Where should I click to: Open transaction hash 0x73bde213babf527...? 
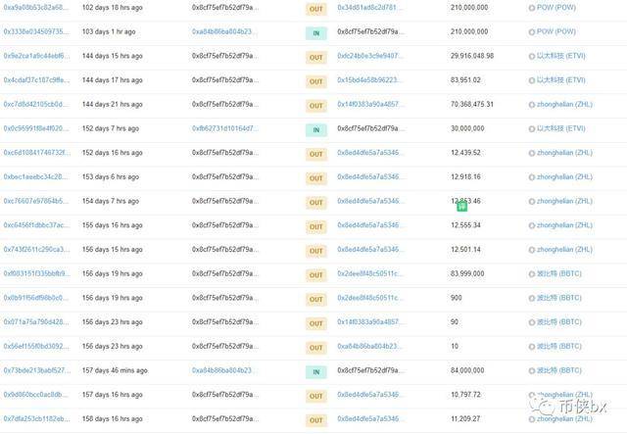tap(36, 370)
